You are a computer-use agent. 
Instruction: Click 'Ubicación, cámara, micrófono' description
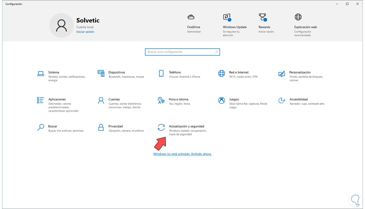click(126, 131)
